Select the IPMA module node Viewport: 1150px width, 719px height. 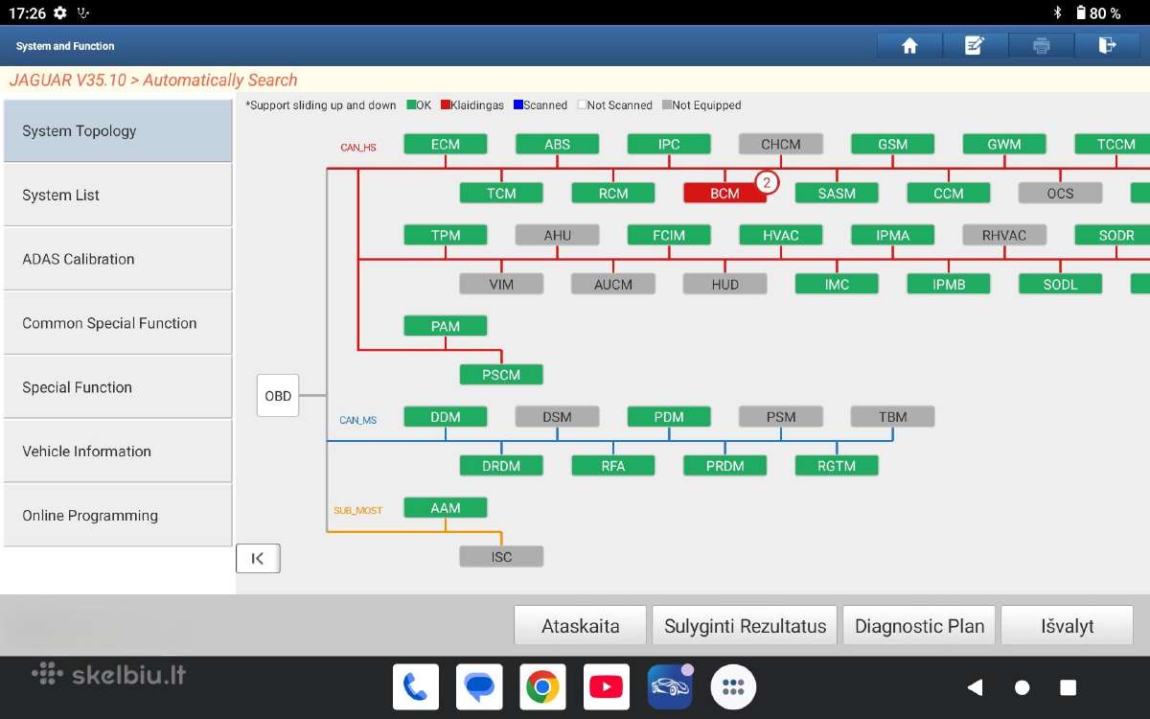[892, 235]
